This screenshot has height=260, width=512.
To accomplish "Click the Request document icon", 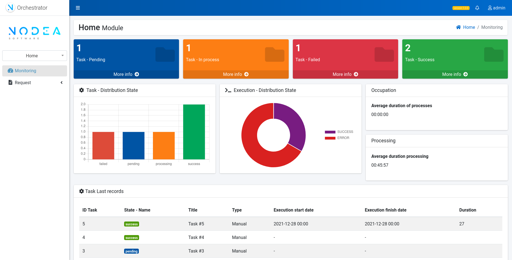I will coord(11,82).
